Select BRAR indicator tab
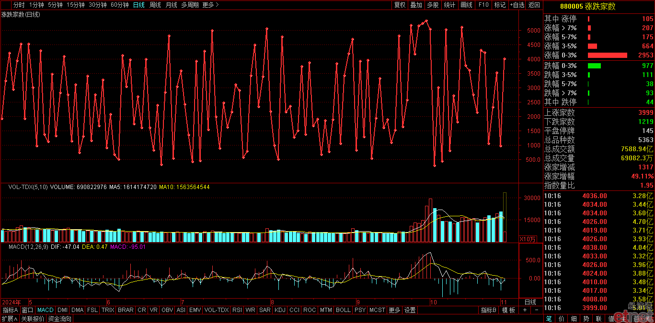The image size is (655, 323). point(126,310)
